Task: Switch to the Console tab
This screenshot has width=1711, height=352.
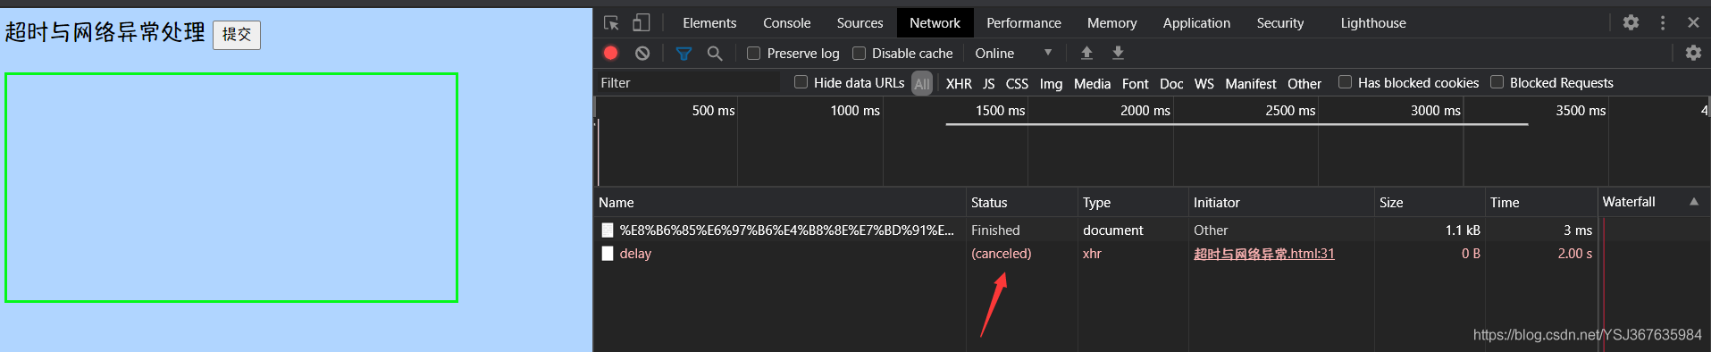Action: (x=786, y=23)
